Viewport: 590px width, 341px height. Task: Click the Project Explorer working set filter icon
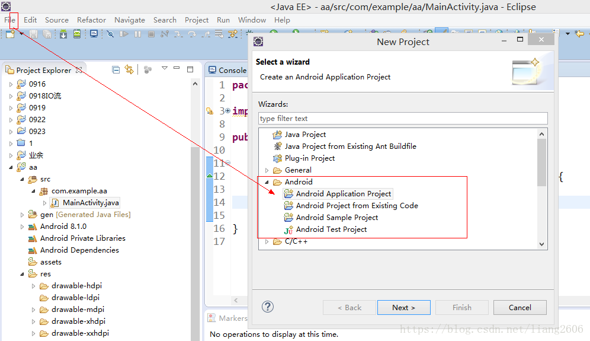148,70
